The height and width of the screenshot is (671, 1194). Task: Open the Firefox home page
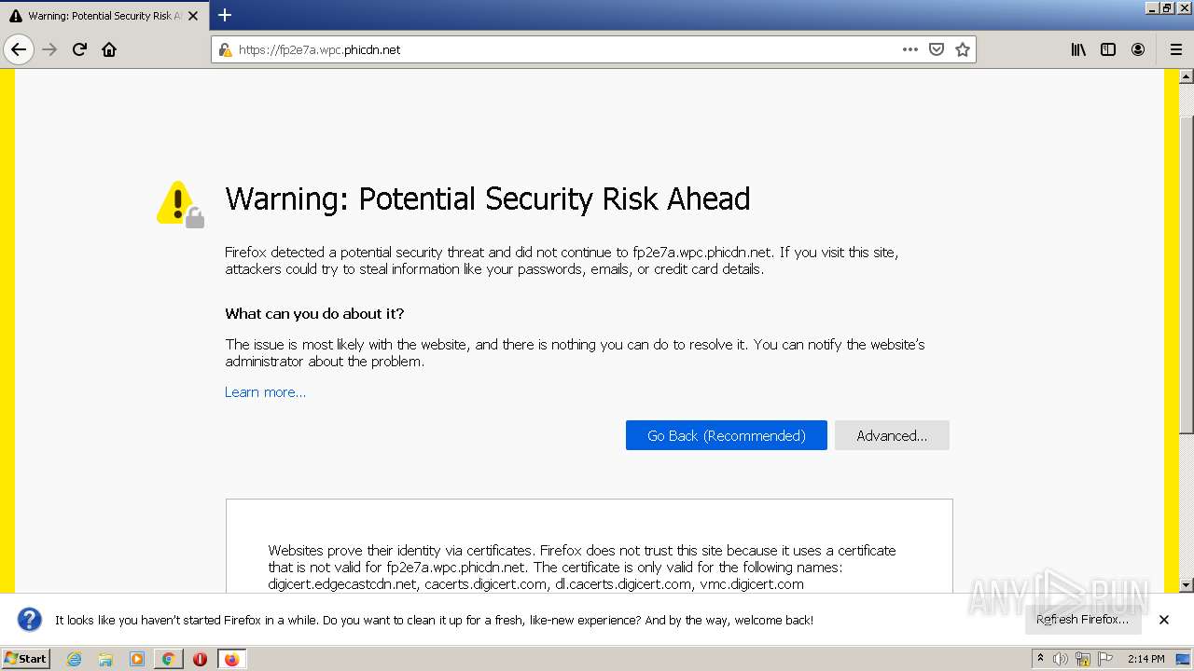[x=109, y=49]
